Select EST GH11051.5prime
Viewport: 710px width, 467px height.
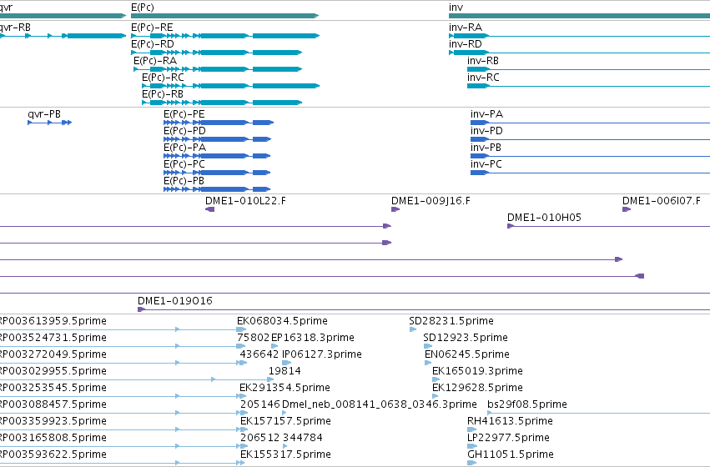[x=472, y=463]
